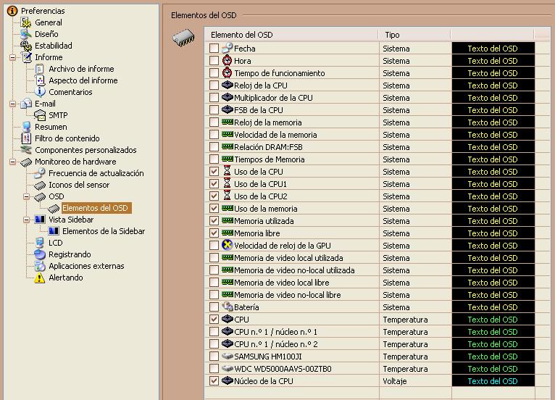Select the Reloj de la CPU row text
The width and height of the screenshot is (555, 400).
coord(261,86)
